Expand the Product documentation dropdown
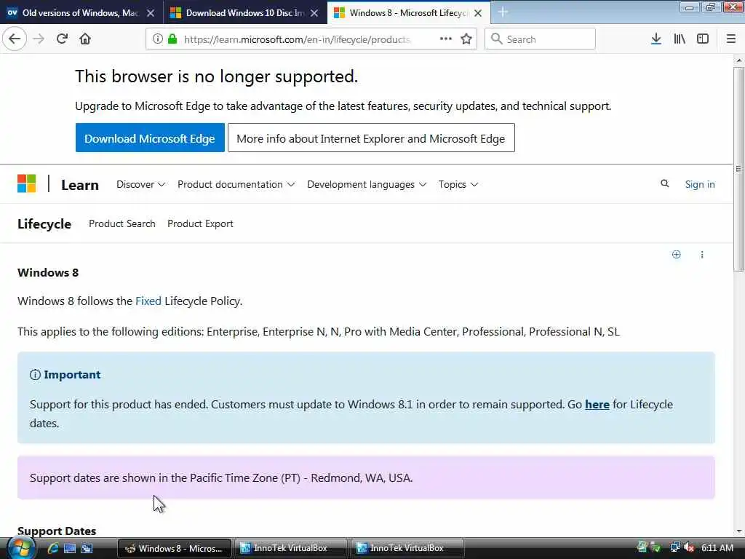 pos(236,184)
